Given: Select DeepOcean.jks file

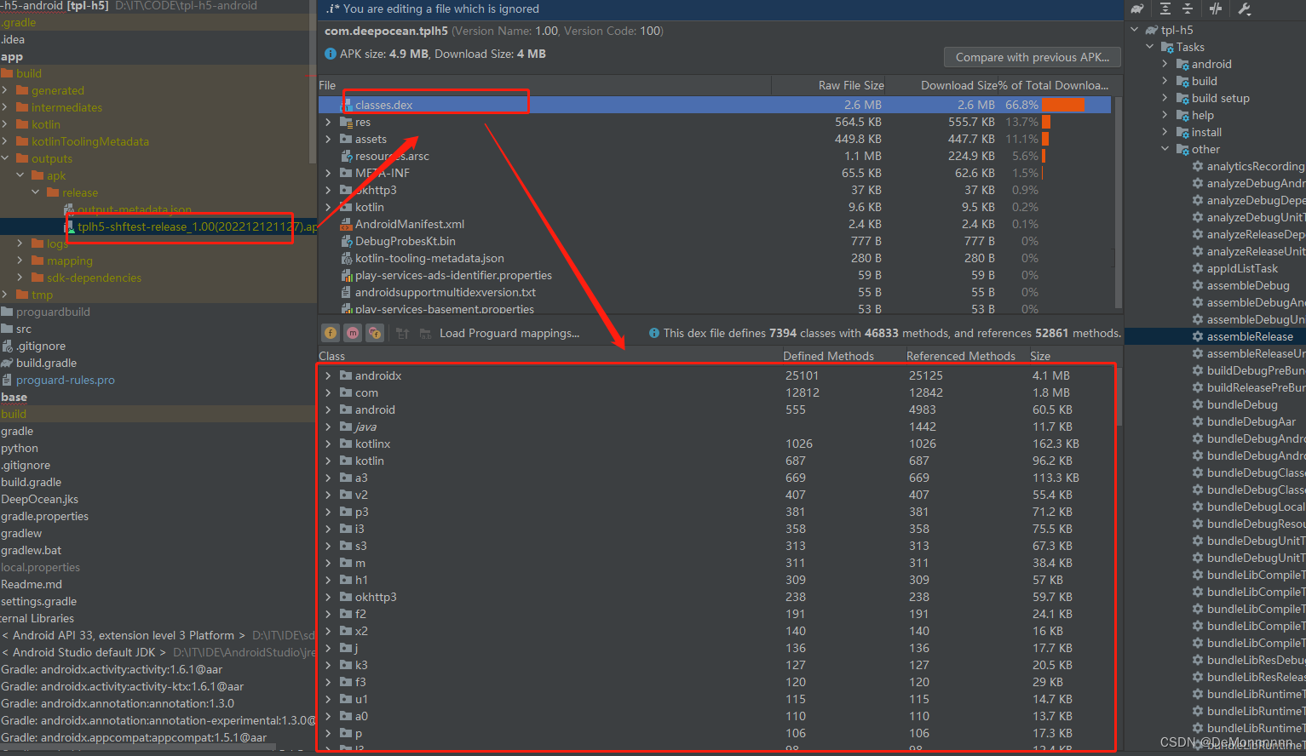Looking at the screenshot, I should (39, 499).
